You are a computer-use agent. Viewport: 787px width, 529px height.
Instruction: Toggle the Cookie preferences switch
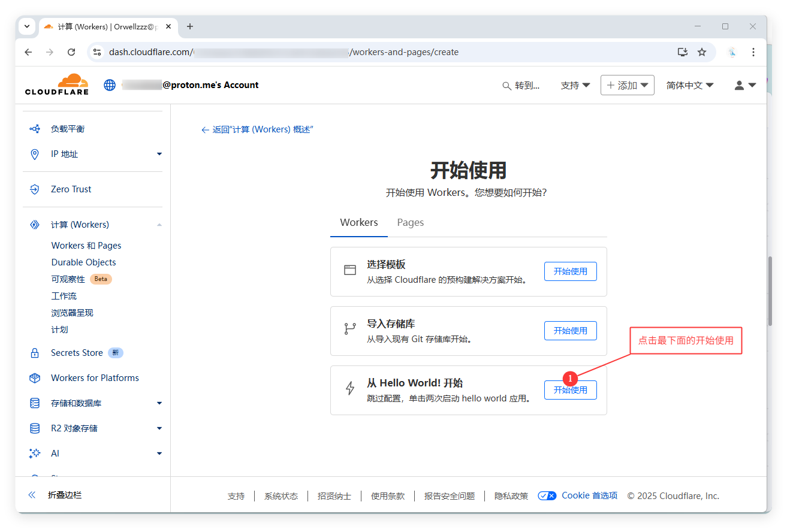pyautogui.click(x=547, y=495)
